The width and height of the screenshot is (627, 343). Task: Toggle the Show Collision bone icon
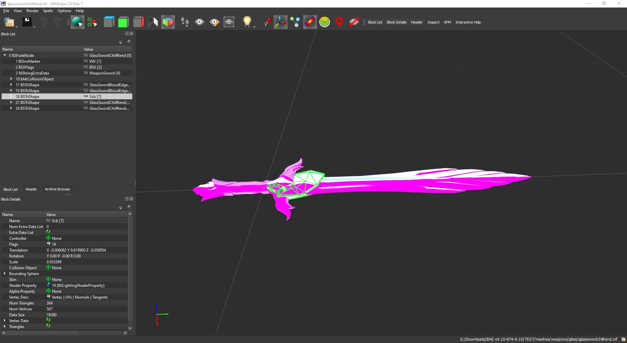click(310, 22)
